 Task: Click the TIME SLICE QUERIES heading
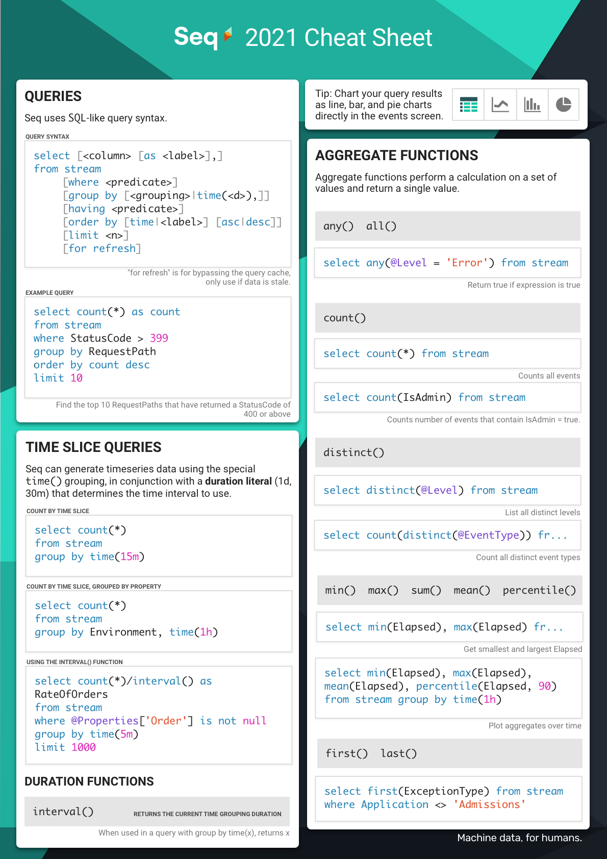[x=93, y=447]
